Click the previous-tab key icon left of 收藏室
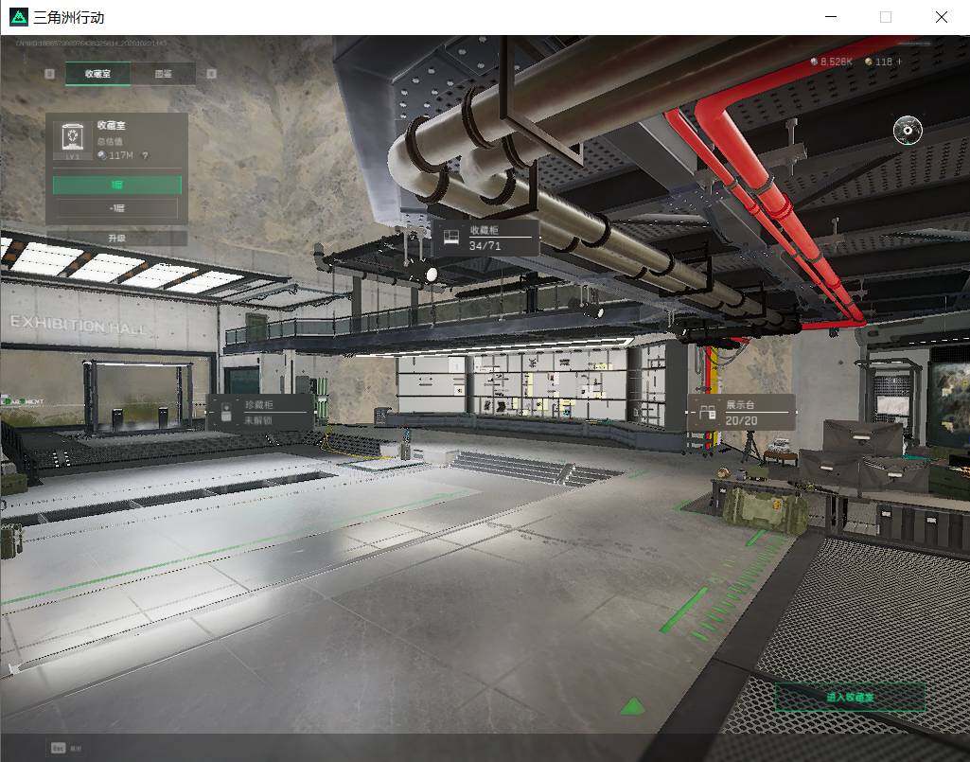The height and width of the screenshot is (762, 970). 50,74
